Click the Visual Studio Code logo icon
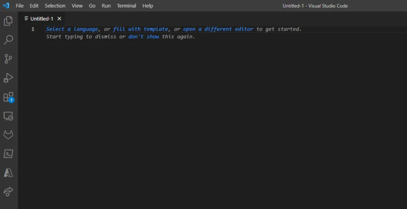Viewport: 407px width, 209px height. click(x=6, y=6)
